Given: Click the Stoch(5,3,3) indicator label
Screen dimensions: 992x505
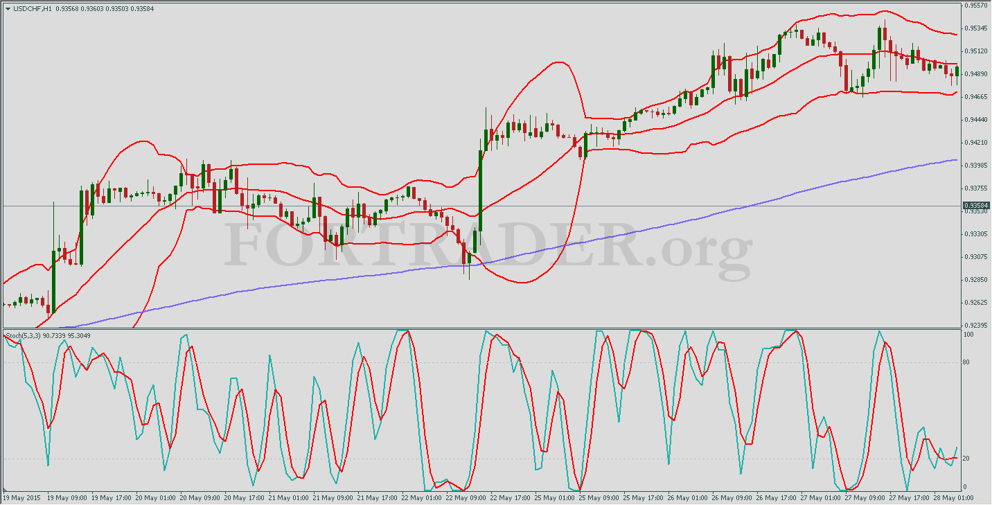Looking at the screenshot, I should coord(23,335).
